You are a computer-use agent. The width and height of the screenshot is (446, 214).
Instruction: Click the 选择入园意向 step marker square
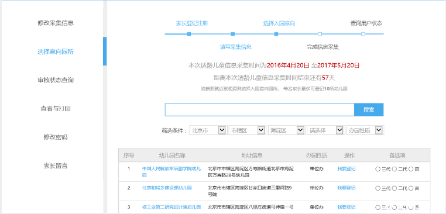pyautogui.click(x=276, y=34)
